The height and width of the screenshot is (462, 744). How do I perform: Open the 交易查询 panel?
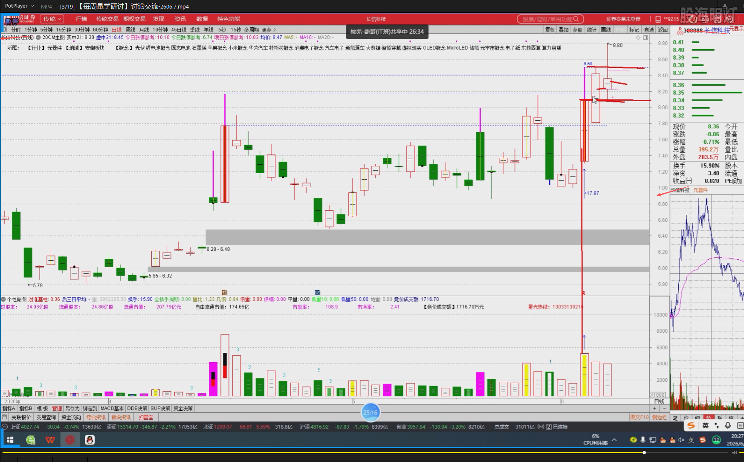coord(46,418)
